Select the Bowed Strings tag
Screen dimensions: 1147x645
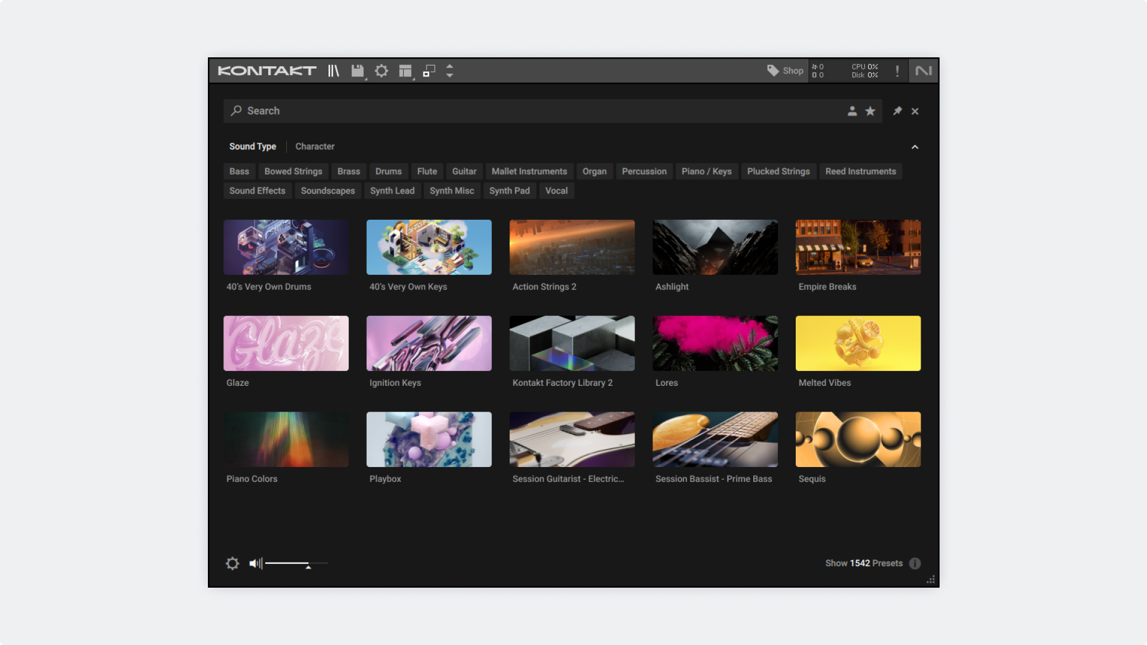tap(293, 171)
